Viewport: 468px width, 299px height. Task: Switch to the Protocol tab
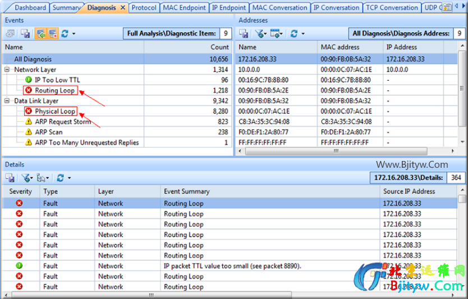click(144, 8)
